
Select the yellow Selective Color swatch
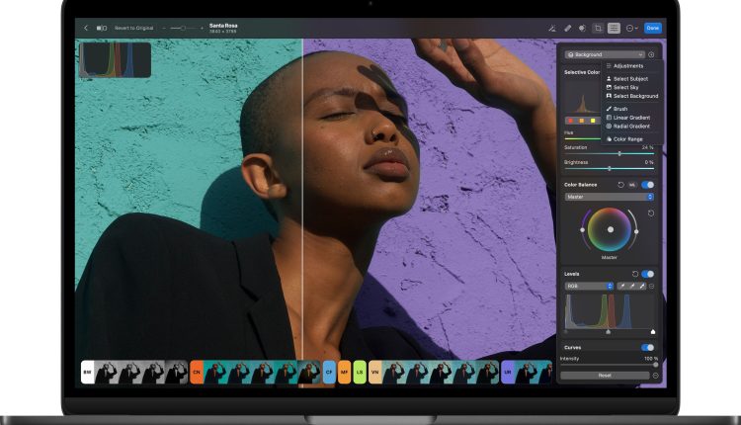click(x=593, y=121)
